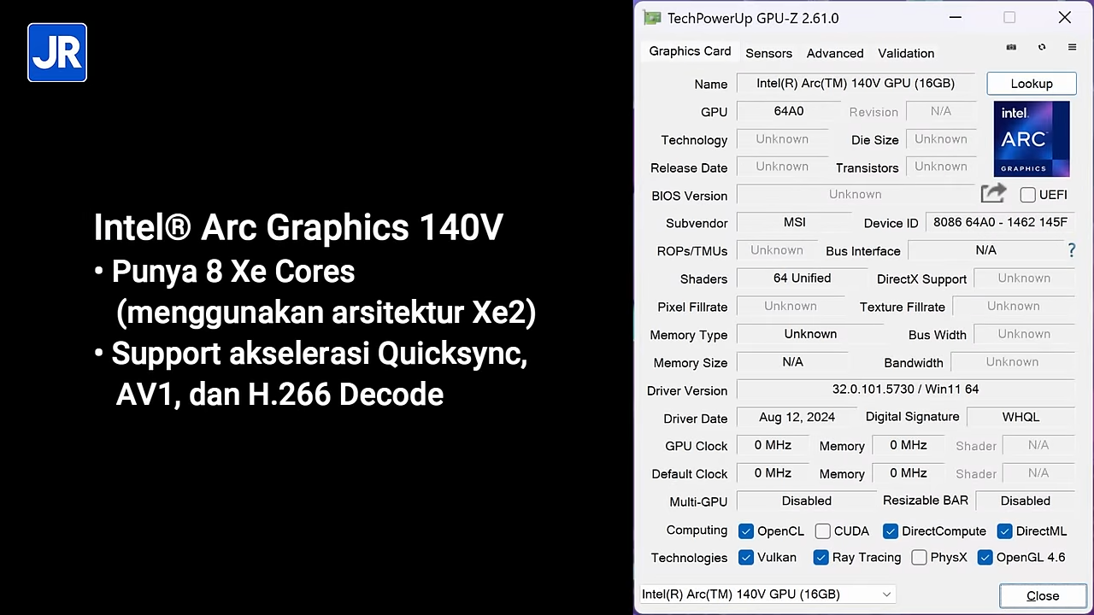Click the GPU Name field
The height and width of the screenshot is (615, 1094).
pos(856,84)
